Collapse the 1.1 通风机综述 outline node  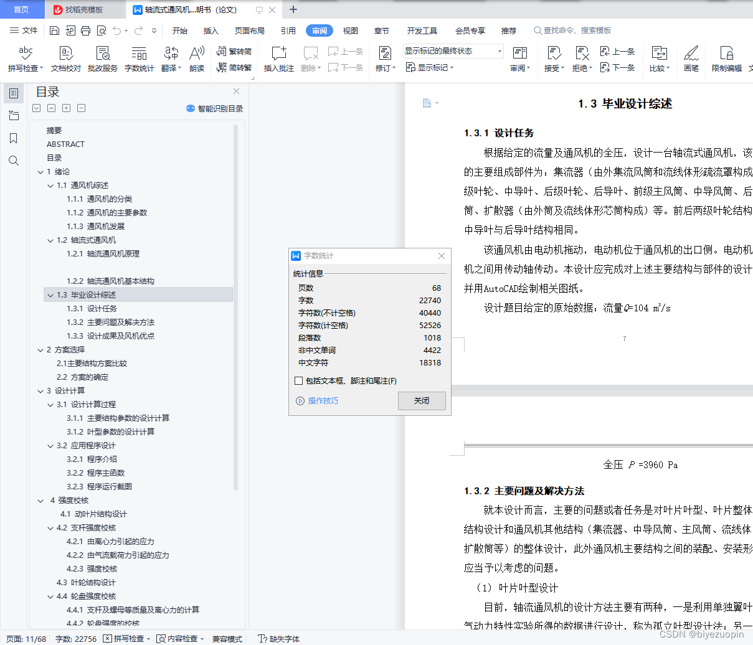click(50, 186)
